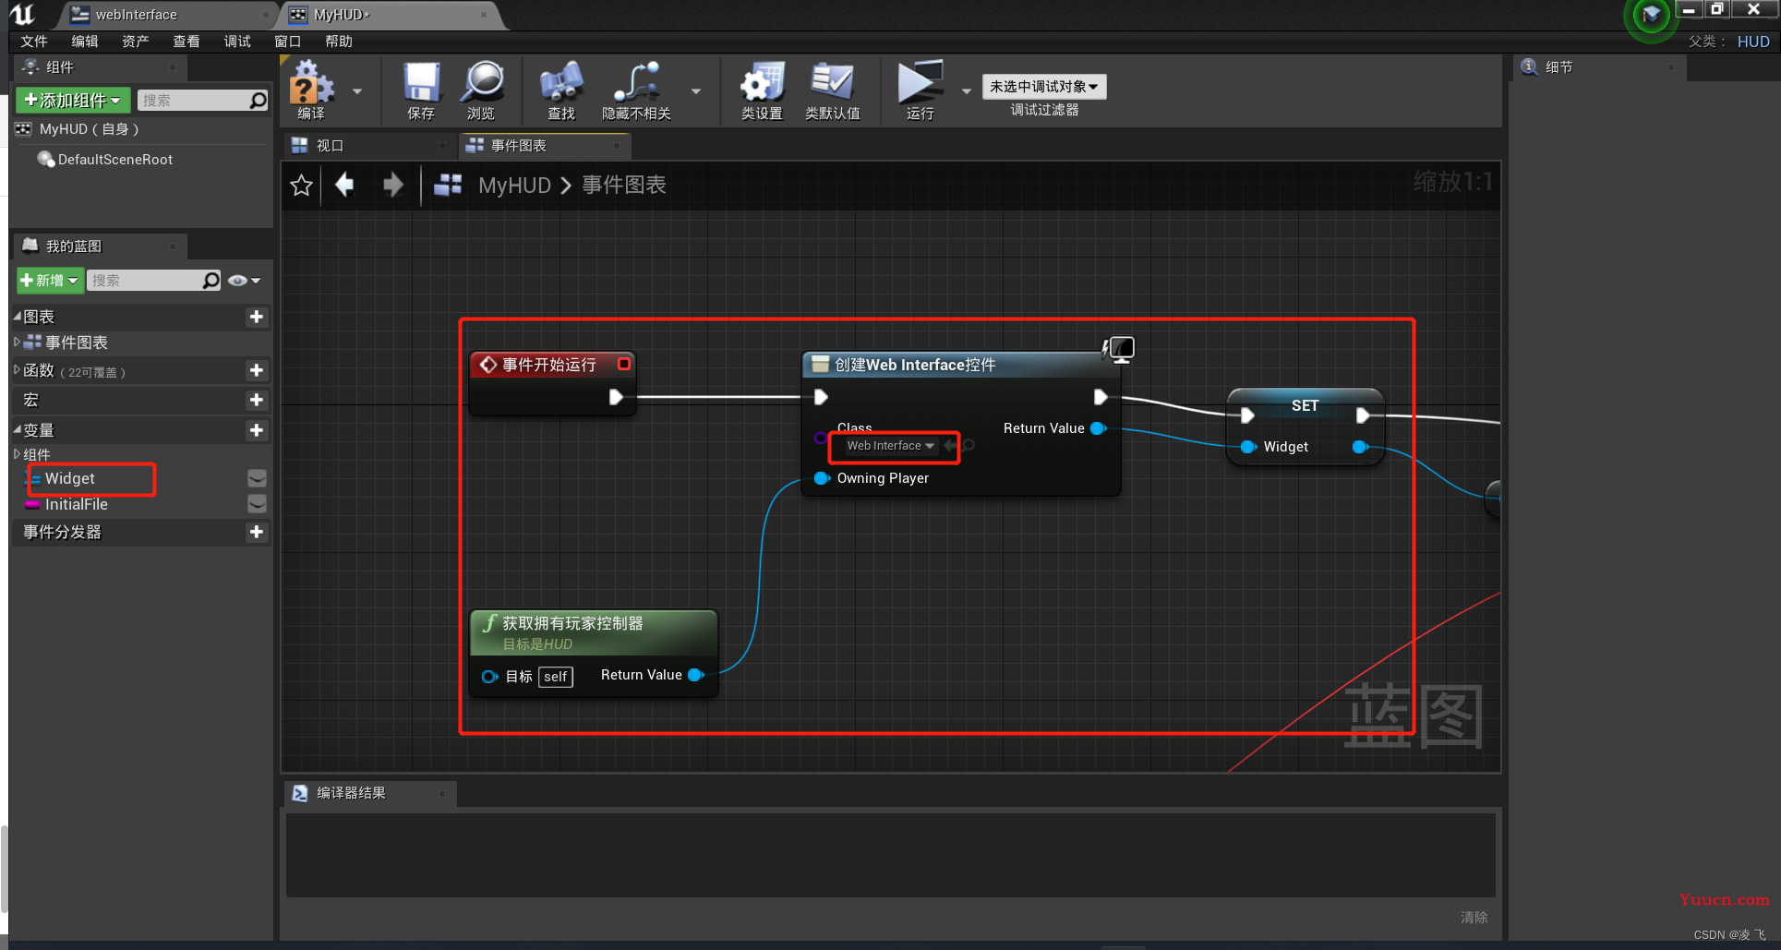Image resolution: width=1781 pixels, height=950 pixels.
Task: Open the 窗口 menu
Action: (x=288, y=42)
